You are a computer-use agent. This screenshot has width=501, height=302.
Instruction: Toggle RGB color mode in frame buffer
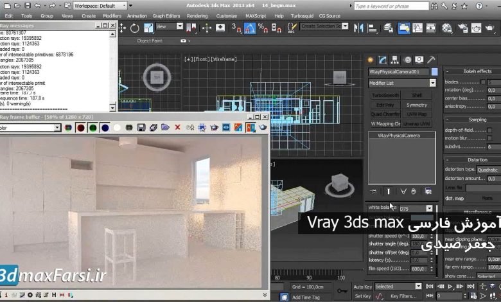click(68, 128)
